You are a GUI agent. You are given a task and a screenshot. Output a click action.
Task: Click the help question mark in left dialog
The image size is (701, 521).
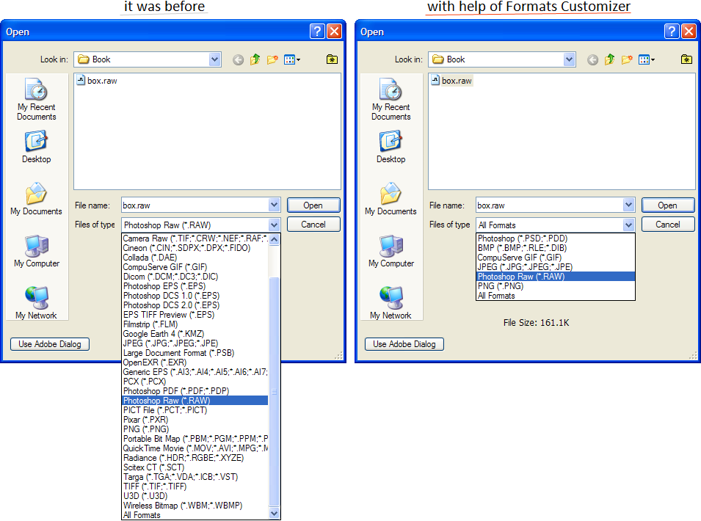click(x=317, y=32)
